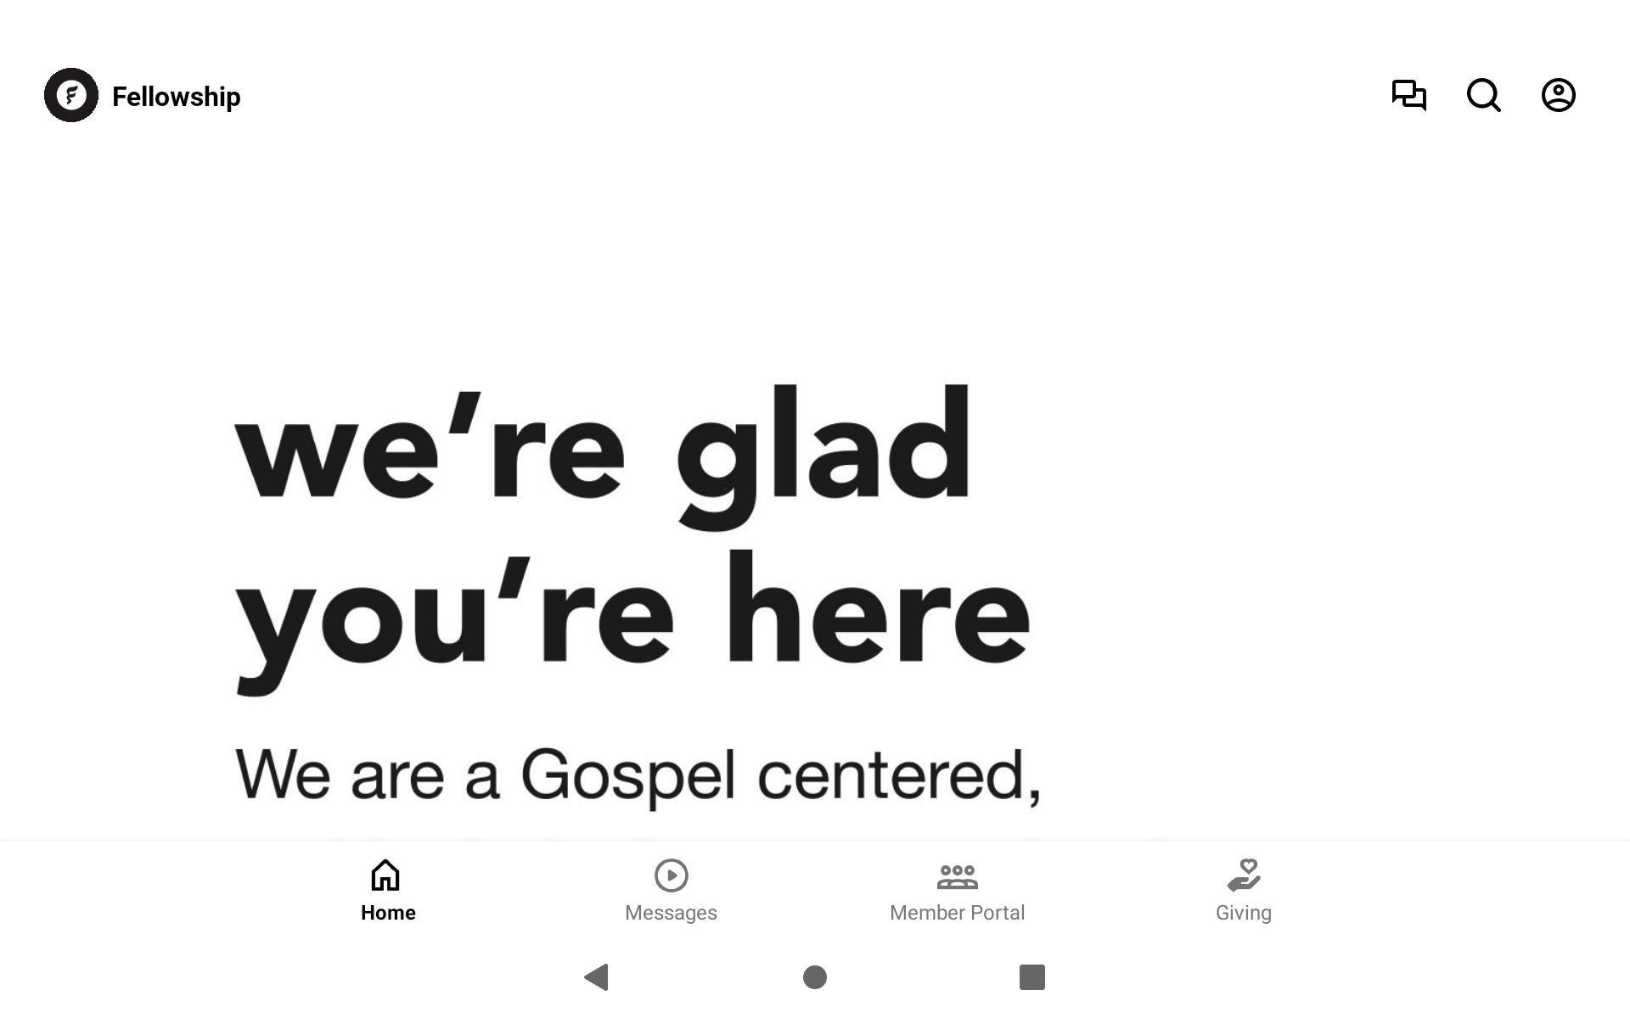This screenshot has width=1630, height=1018.
Task: Go to the Messages tab label
Action: tap(671, 913)
